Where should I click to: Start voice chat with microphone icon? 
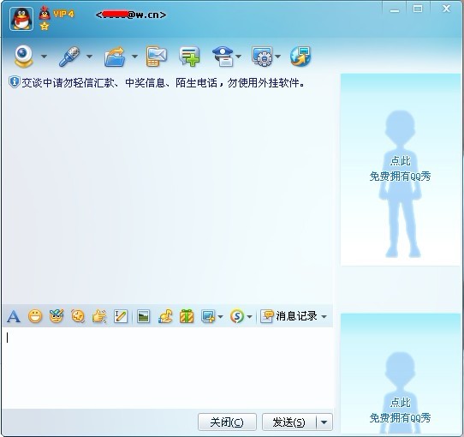point(69,57)
